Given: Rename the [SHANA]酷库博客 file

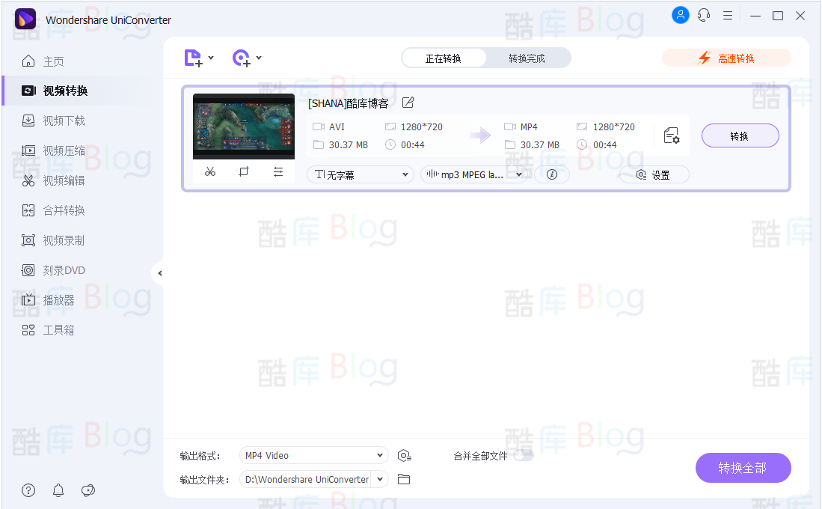Looking at the screenshot, I should 406,103.
